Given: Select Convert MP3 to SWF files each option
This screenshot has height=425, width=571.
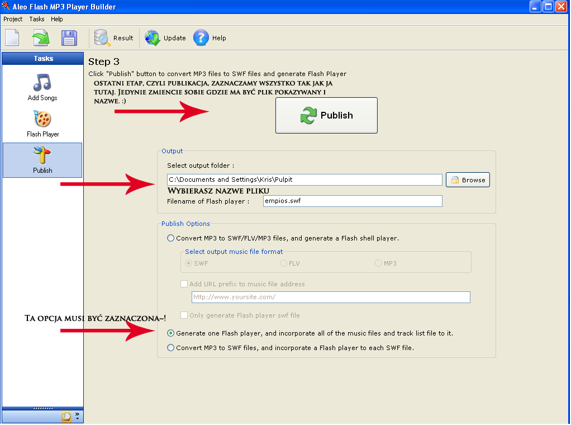Looking at the screenshot, I should pos(170,348).
